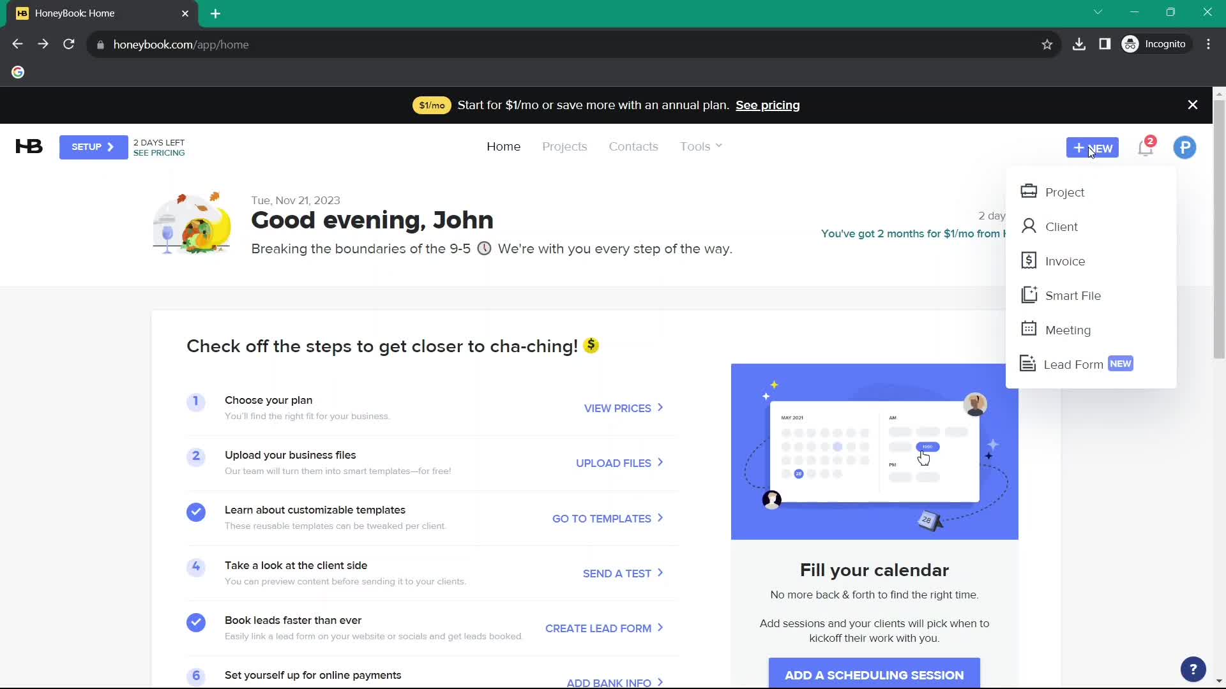Image resolution: width=1226 pixels, height=689 pixels.
Task: Click See pricing link in banner
Action: (x=768, y=105)
